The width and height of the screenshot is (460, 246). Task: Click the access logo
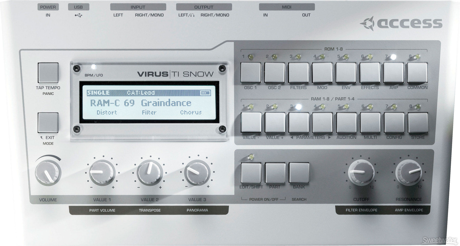pyautogui.click(x=401, y=23)
